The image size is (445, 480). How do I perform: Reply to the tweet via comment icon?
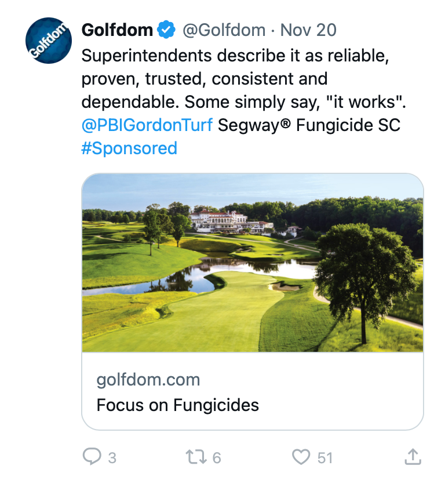92,457
